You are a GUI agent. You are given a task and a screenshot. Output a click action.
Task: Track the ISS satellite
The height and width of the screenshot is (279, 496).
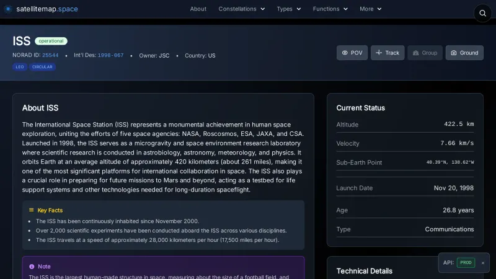387,53
